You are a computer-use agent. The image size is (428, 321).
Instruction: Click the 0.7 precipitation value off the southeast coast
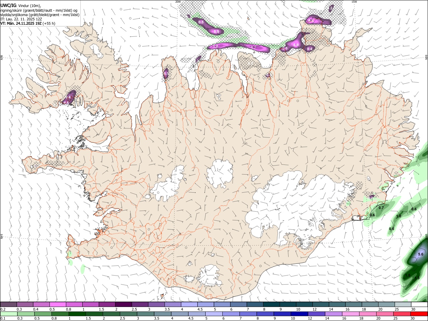pyautogui.click(x=381, y=208)
